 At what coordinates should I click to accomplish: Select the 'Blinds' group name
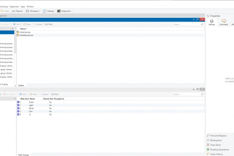click(31, 108)
